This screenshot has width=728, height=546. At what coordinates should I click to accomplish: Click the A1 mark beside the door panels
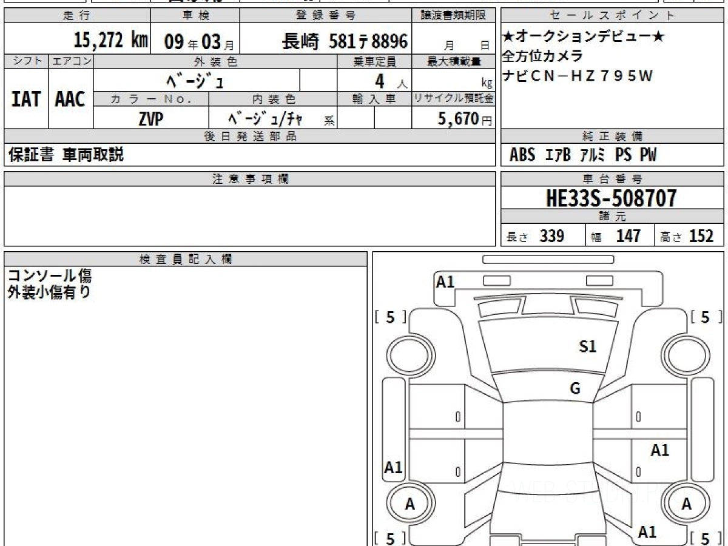pyautogui.click(x=660, y=450)
